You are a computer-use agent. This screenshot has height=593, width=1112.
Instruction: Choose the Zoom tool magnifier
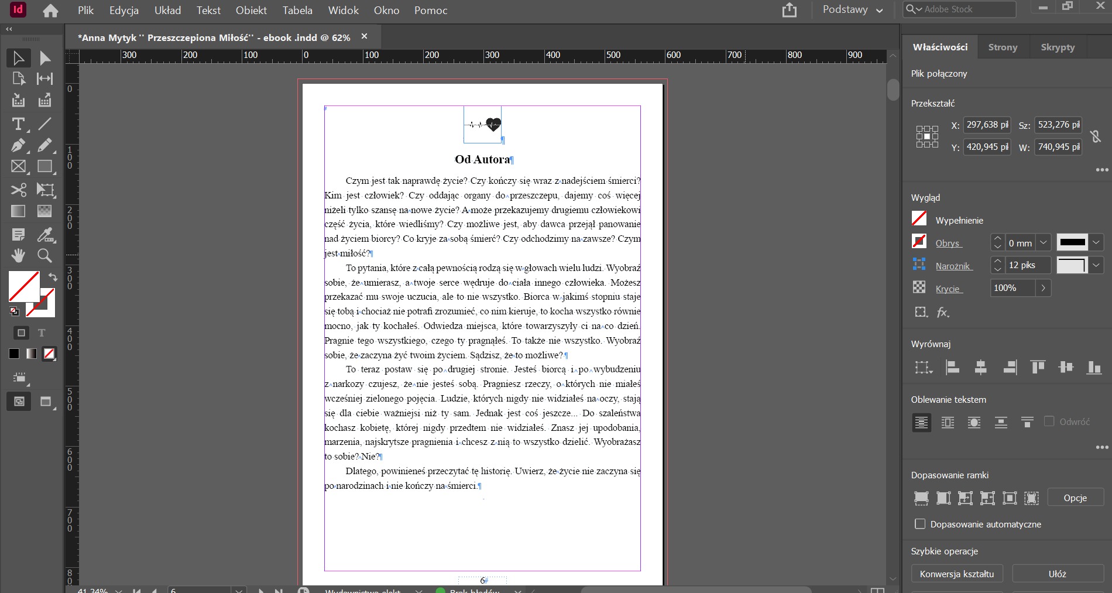[x=44, y=256]
